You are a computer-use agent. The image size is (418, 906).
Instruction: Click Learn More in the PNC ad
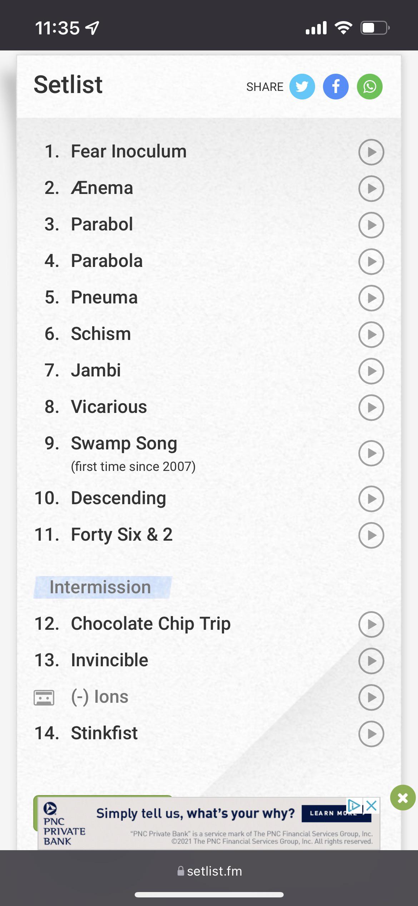[337, 813]
